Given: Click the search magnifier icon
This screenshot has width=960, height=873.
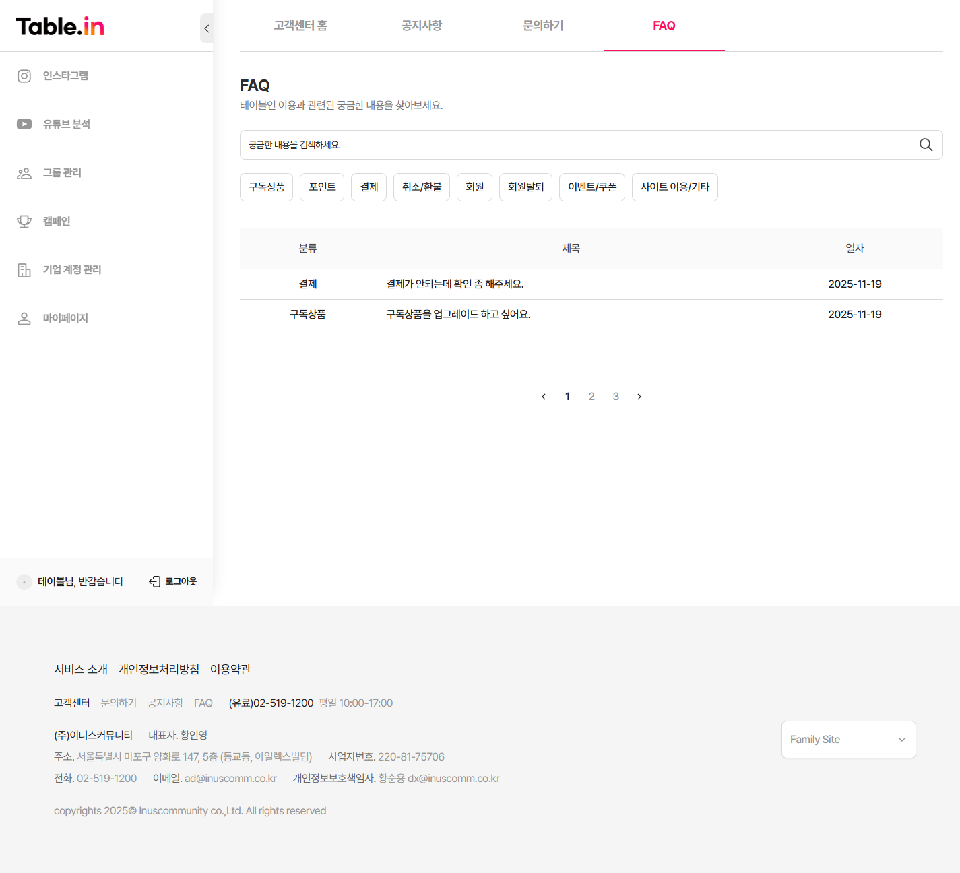Looking at the screenshot, I should 926,145.
